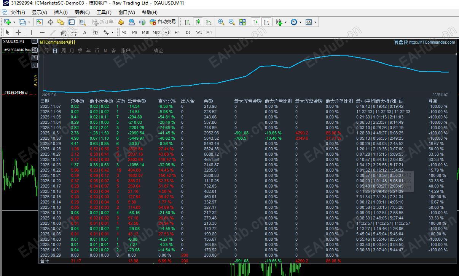Open signals broadcast icon
This screenshot has width=459, height=276.
(x=142, y=22)
